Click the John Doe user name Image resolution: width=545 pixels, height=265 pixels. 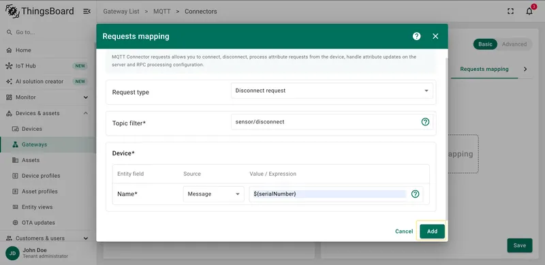[35, 250]
